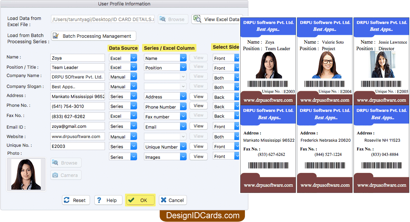
Task: Click the Address field with Mankato Mississippi
Action: pos(78,96)
